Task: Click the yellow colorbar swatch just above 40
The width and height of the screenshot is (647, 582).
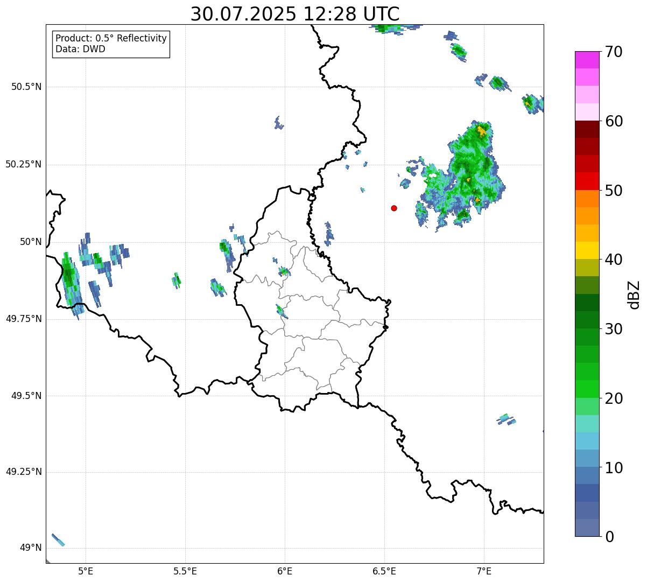Action: coord(587,251)
